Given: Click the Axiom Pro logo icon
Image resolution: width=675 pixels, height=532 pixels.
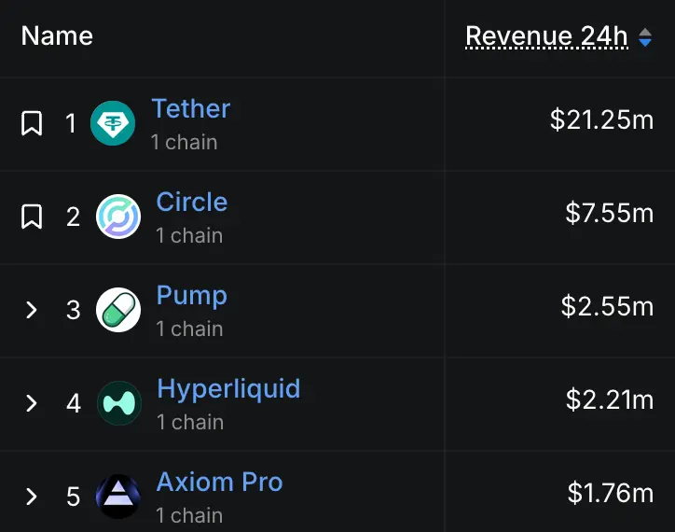Looking at the screenshot, I should 118,497.
